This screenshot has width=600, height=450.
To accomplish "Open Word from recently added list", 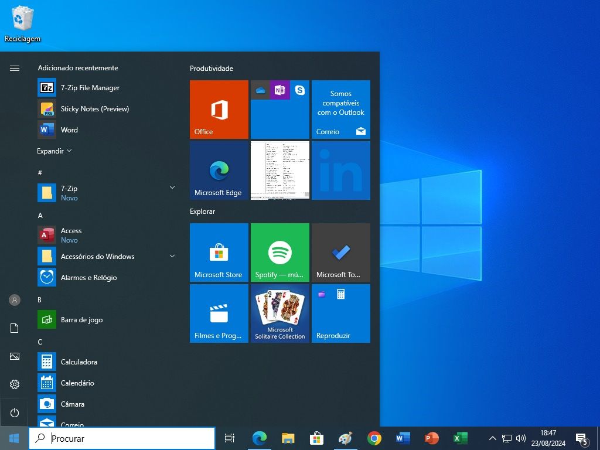I will point(106,129).
